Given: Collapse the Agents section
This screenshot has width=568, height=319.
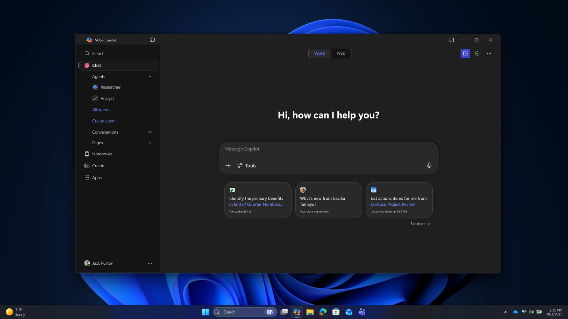Looking at the screenshot, I should click(150, 76).
